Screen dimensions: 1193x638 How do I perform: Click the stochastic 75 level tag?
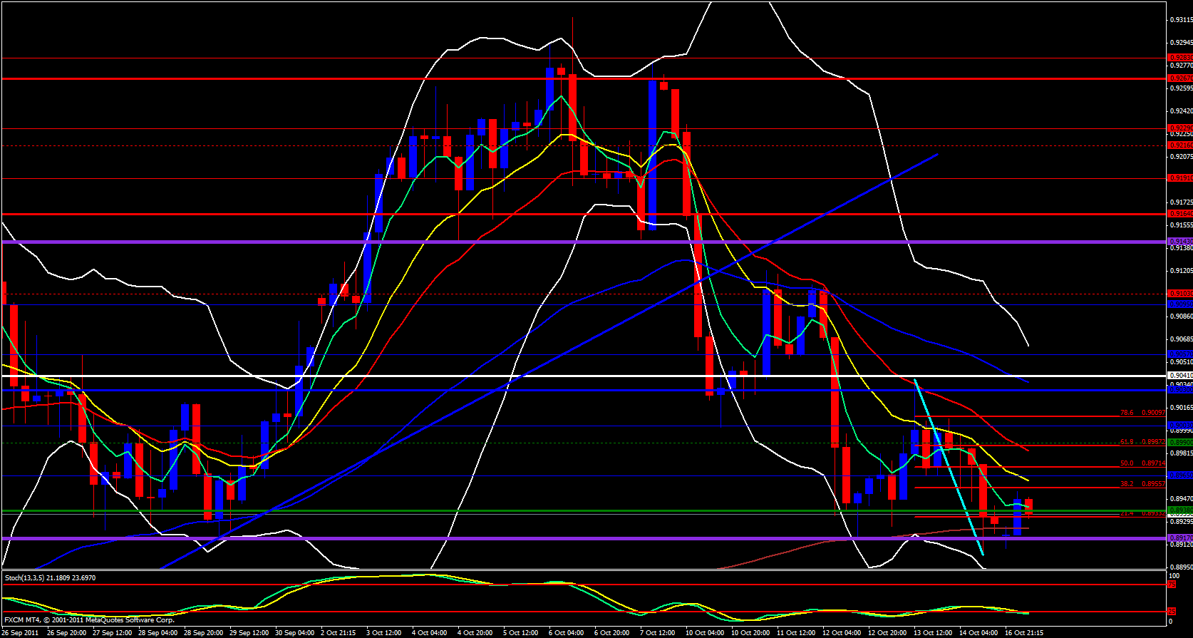pyautogui.click(x=1172, y=585)
